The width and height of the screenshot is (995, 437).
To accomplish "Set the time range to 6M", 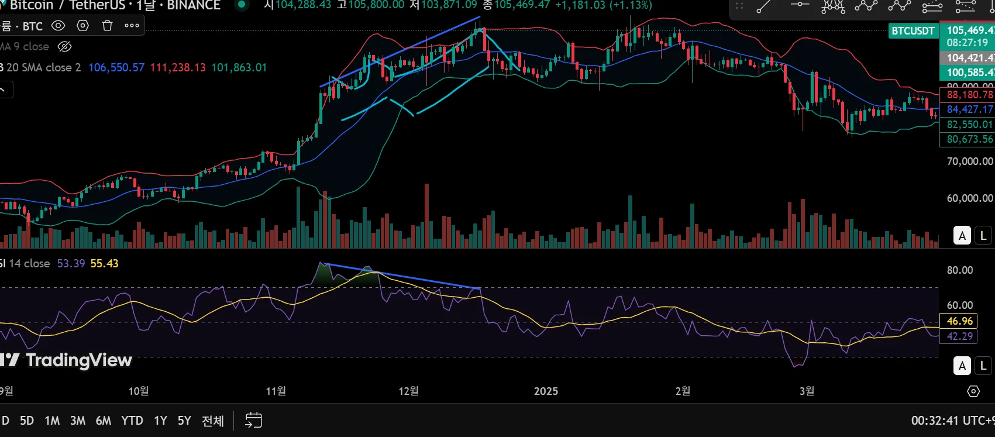I will 104,421.
